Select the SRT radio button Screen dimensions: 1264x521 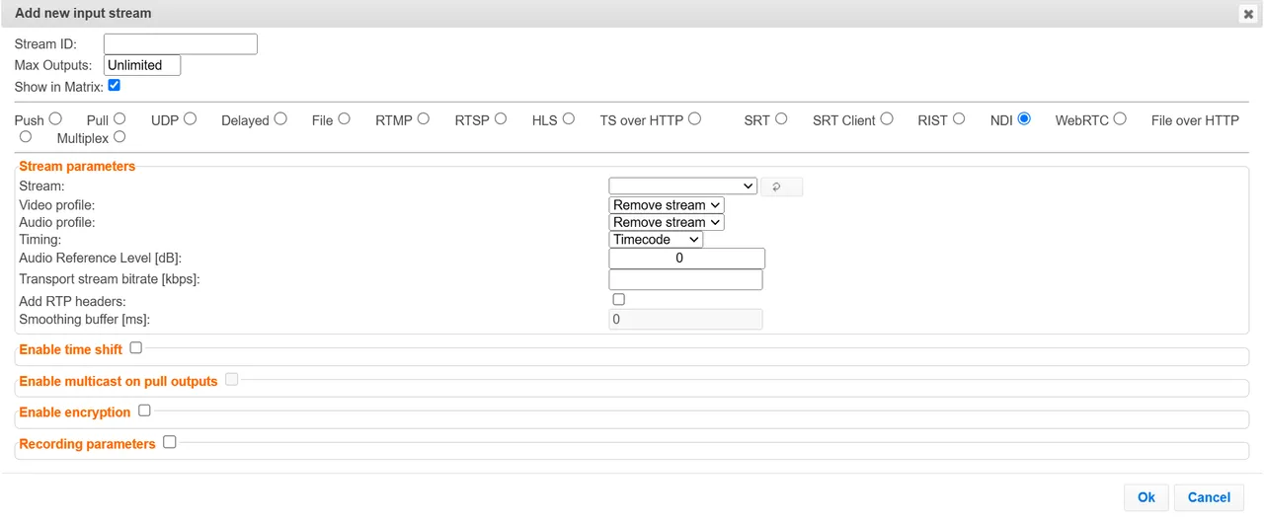click(x=781, y=118)
